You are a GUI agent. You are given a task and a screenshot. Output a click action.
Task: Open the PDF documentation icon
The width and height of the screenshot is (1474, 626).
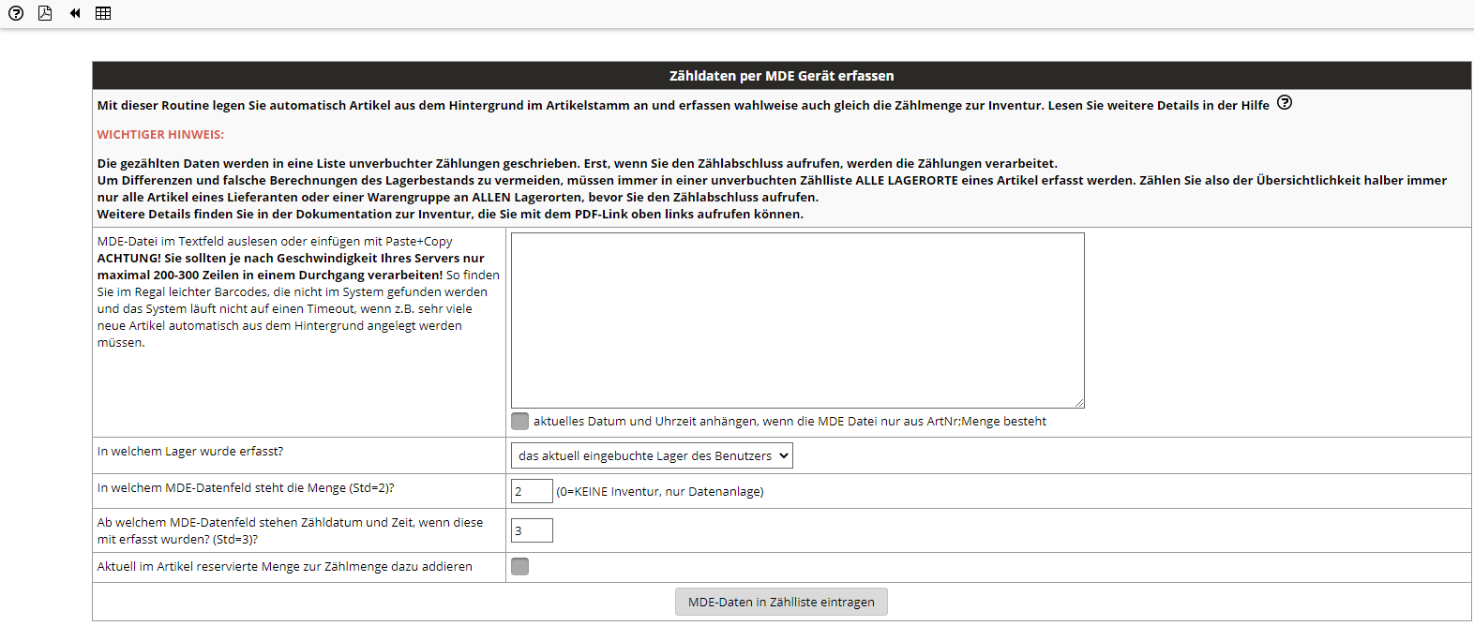(45, 13)
